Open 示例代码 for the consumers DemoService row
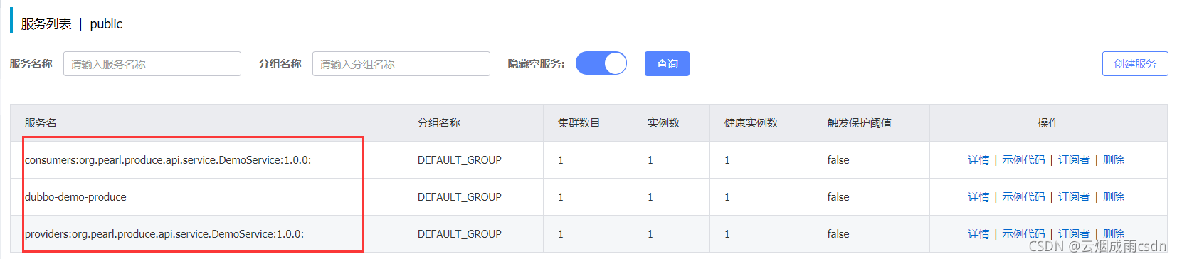The width and height of the screenshot is (1177, 259). click(1023, 160)
